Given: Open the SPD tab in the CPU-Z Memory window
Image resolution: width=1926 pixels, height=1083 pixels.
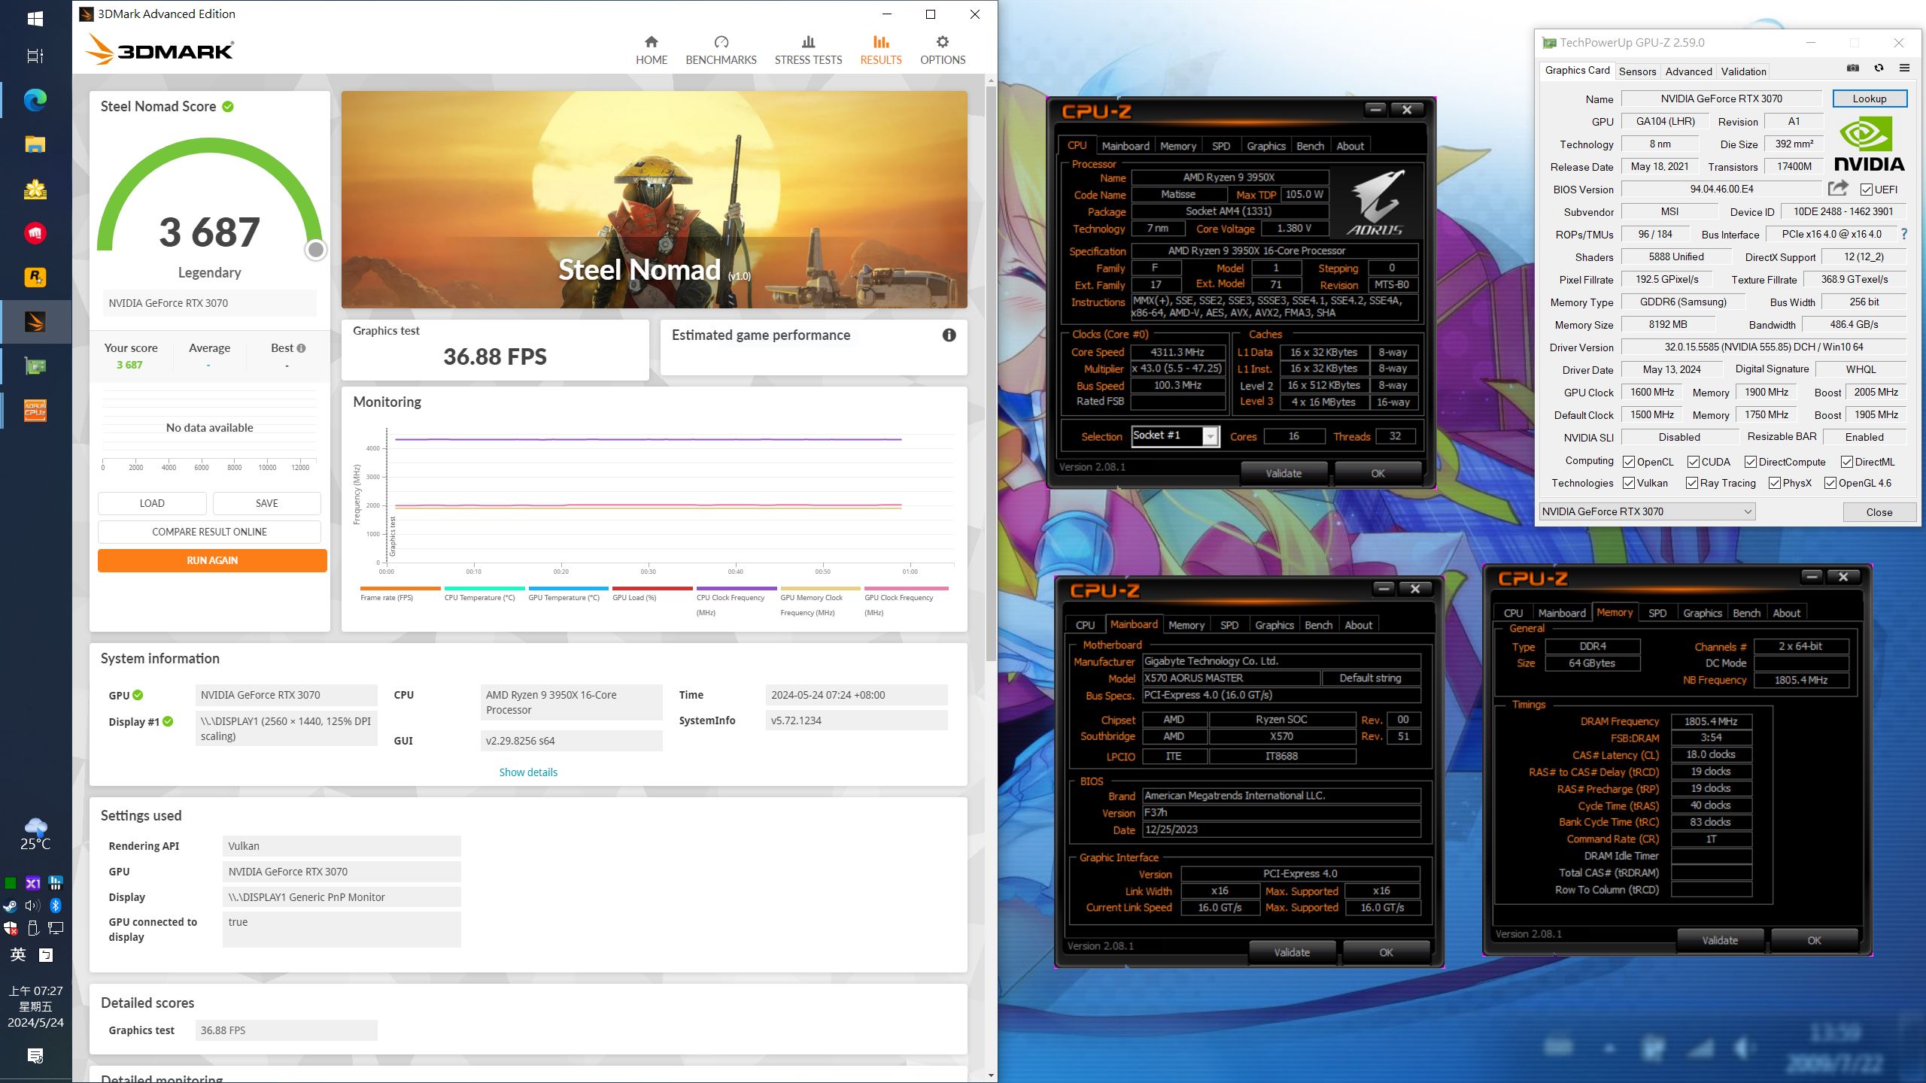Looking at the screenshot, I should click(1657, 613).
